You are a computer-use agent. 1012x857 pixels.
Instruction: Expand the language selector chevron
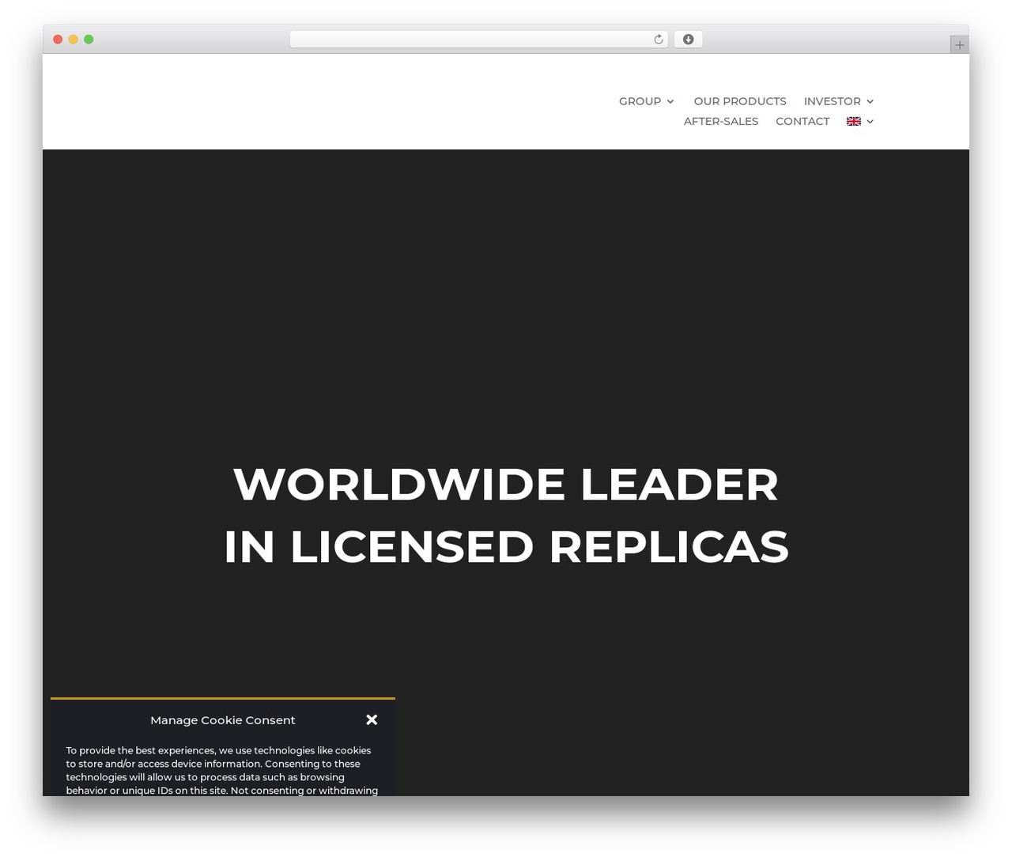click(x=870, y=121)
